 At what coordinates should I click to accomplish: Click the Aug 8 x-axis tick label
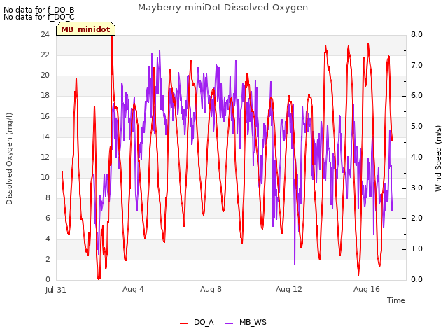pyautogui.click(x=211, y=289)
